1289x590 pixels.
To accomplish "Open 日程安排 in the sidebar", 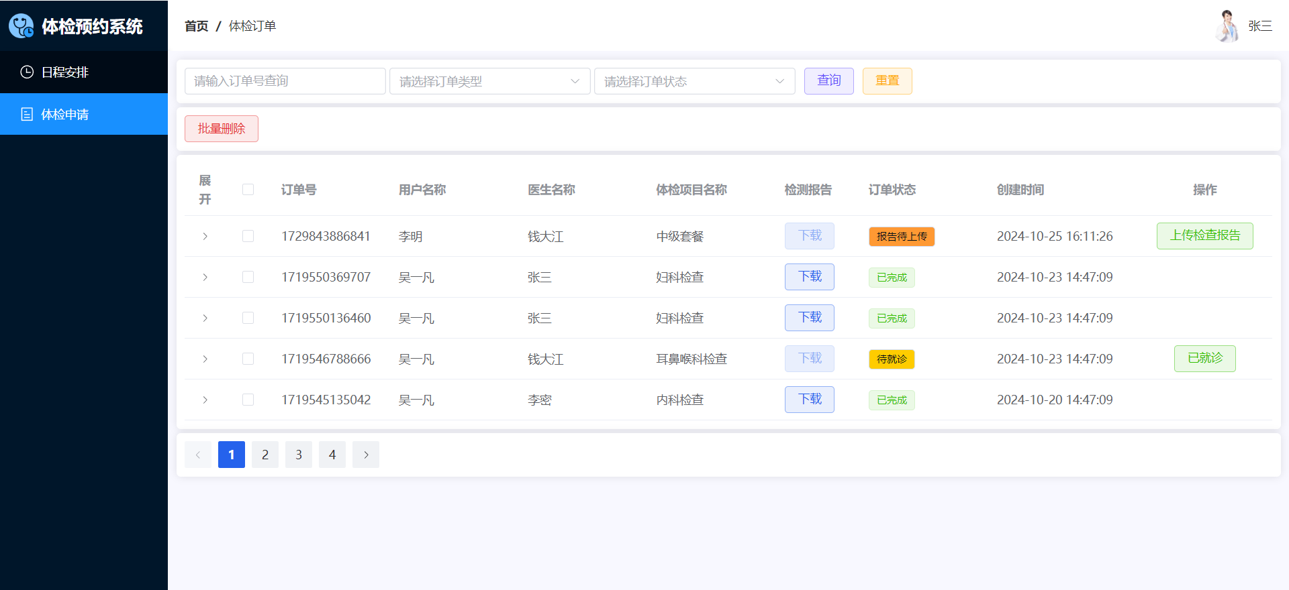I will click(x=65, y=72).
